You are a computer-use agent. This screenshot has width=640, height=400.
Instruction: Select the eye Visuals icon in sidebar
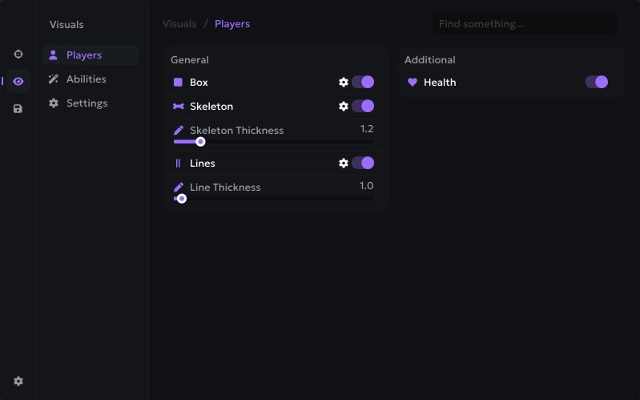pyautogui.click(x=18, y=81)
